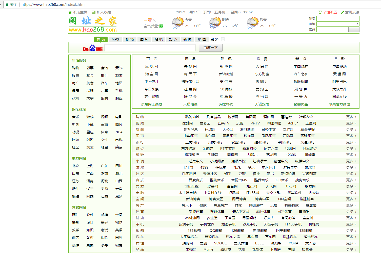This screenshot has width=381, height=254.
Task: Open the 三亚 city link
Action: [x=148, y=20]
